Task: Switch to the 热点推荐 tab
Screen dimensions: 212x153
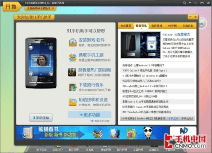Action: [126, 26]
